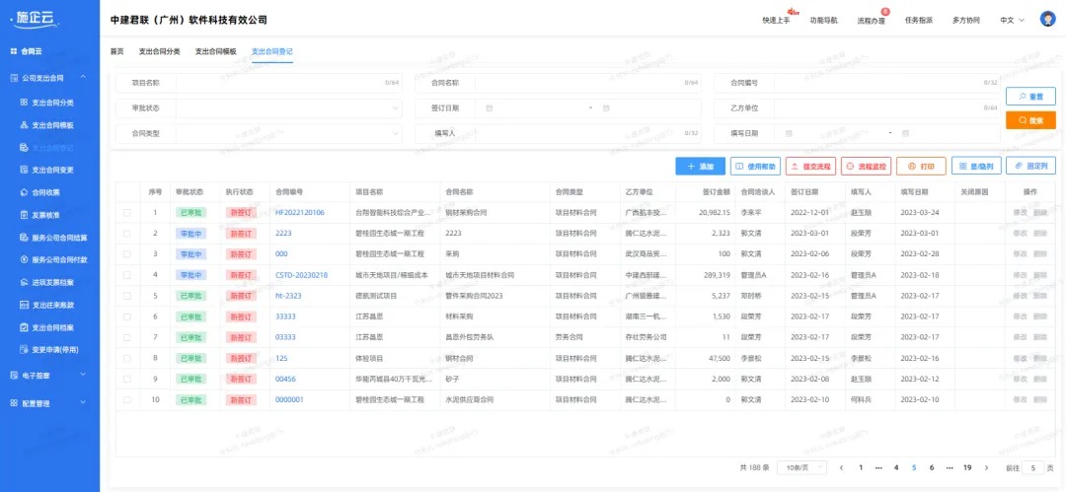This screenshot has height=492, width=1066.
Task: Tick the checkbox for row ht-2323
Action: pos(127,296)
